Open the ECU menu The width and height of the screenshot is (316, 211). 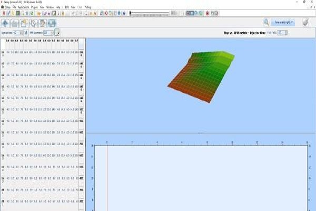(67, 7)
